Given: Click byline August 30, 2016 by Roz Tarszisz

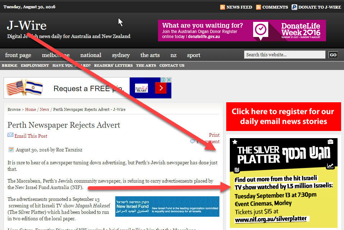Looking at the screenshot, I should tap(49, 150).
